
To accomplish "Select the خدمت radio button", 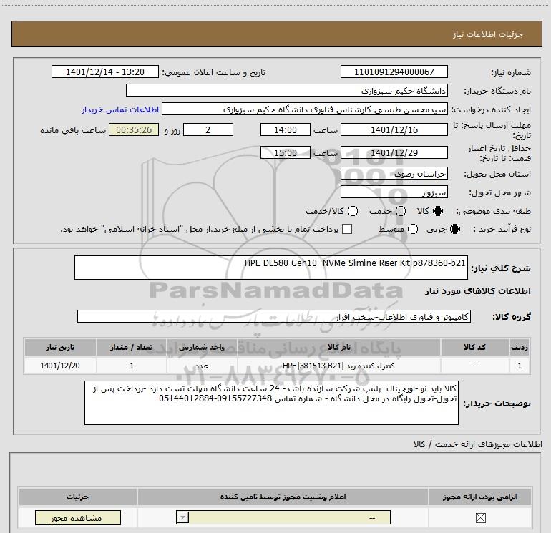I will point(401,211).
